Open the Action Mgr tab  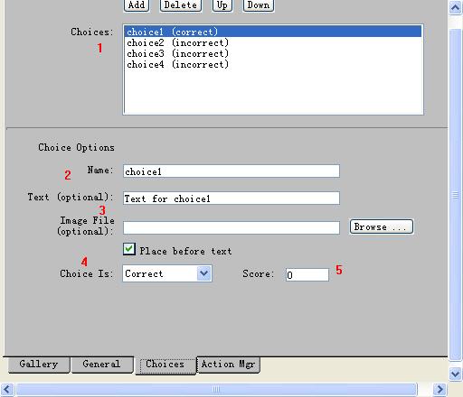[x=228, y=365]
